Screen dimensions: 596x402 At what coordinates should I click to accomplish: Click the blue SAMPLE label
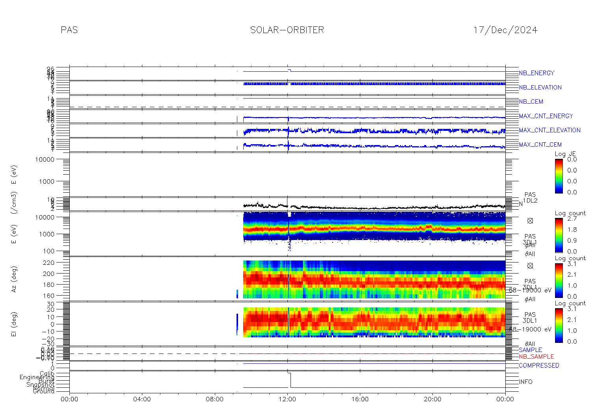[530, 350]
